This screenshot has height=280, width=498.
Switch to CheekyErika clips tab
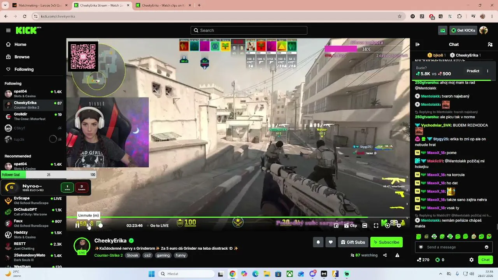click(x=163, y=5)
